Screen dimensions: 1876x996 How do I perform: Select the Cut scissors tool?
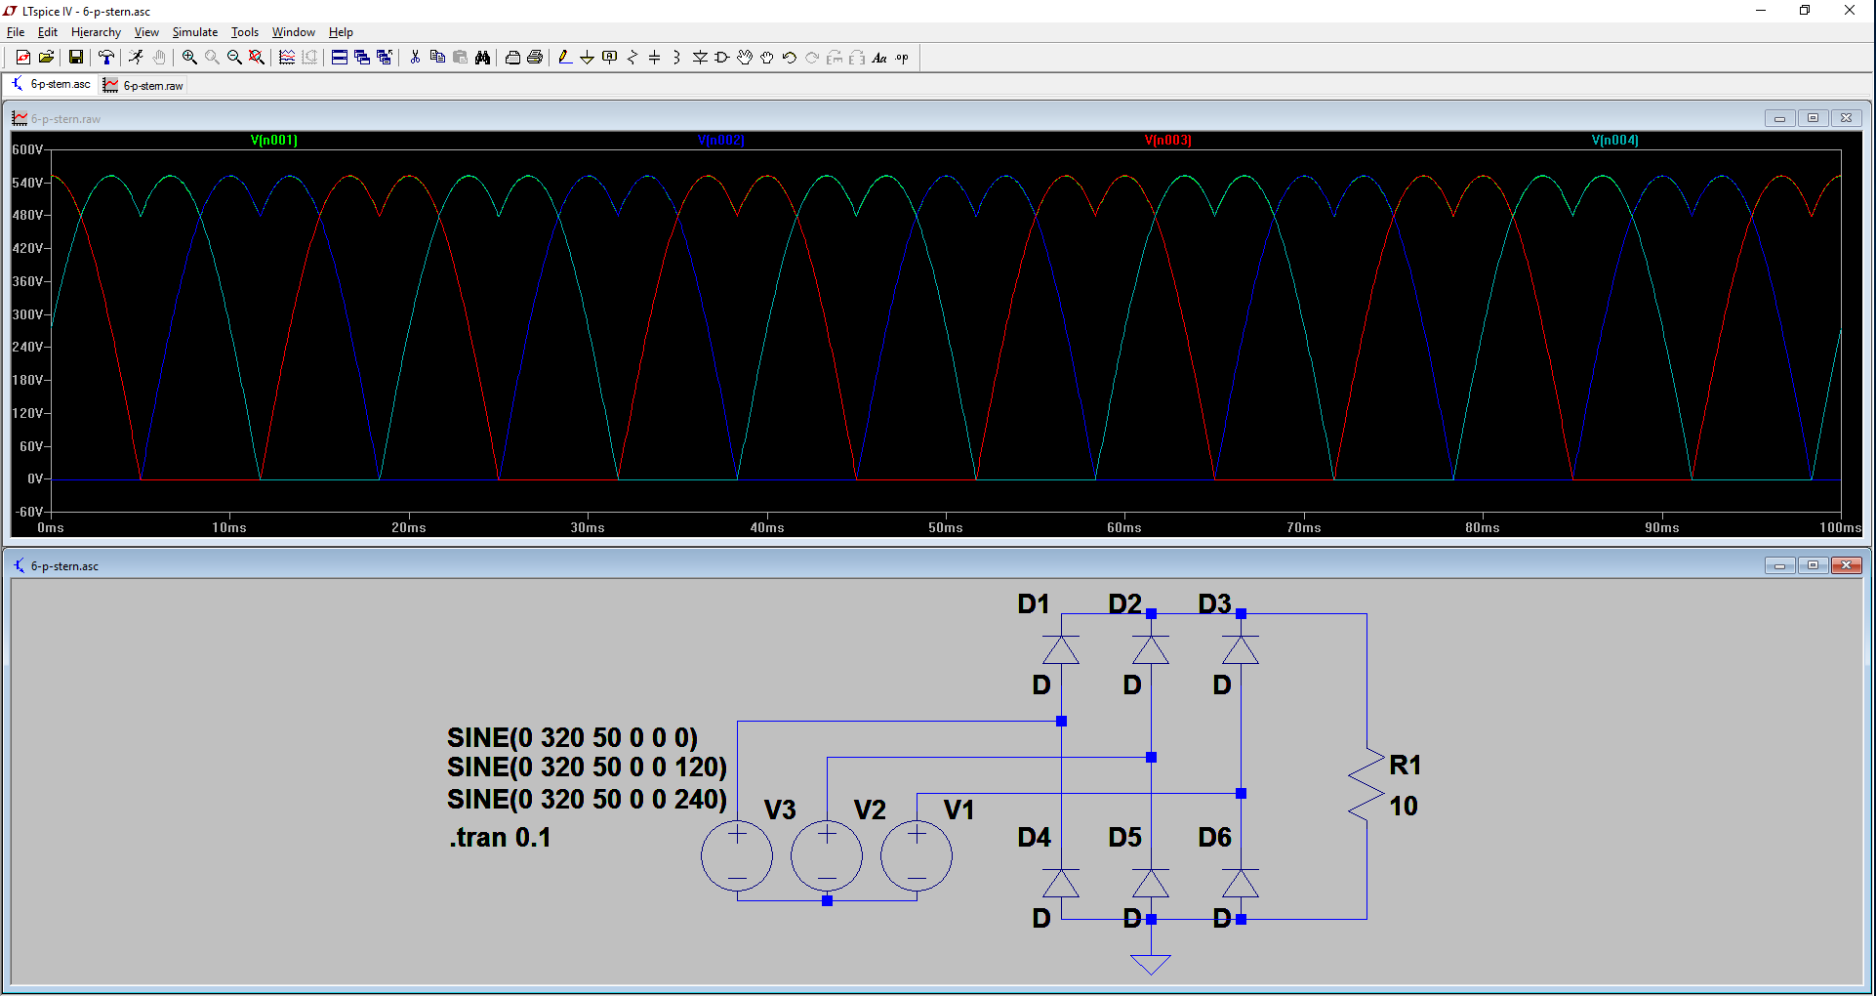[x=415, y=58]
